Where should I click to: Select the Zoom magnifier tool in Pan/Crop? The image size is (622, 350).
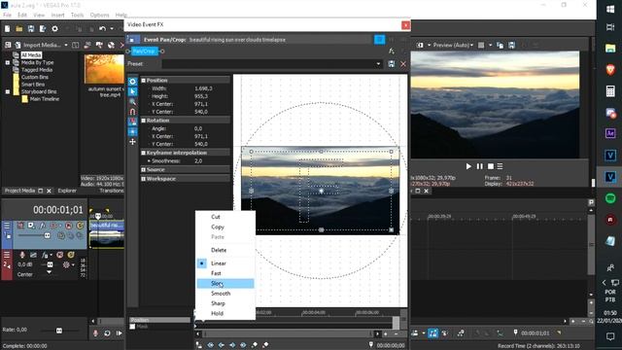click(132, 101)
